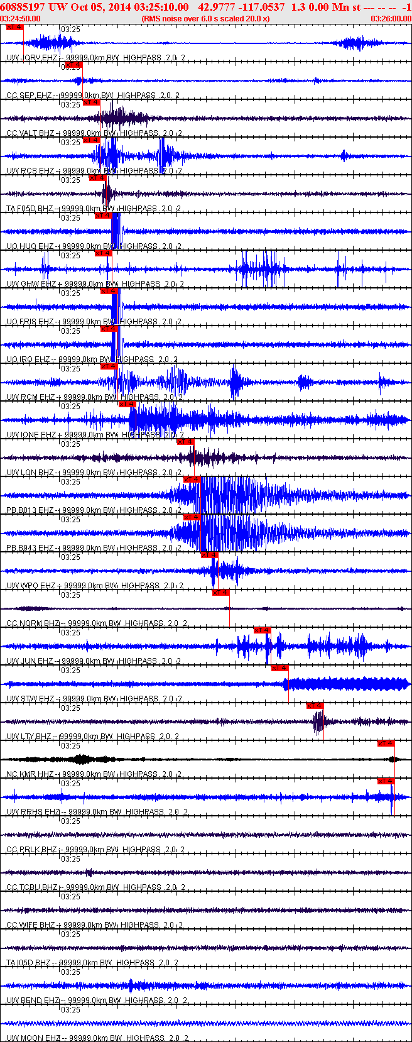Select the UO HUO EHZ trace label
The height and width of the screenshot is (1042, 412).
(93, 246)
